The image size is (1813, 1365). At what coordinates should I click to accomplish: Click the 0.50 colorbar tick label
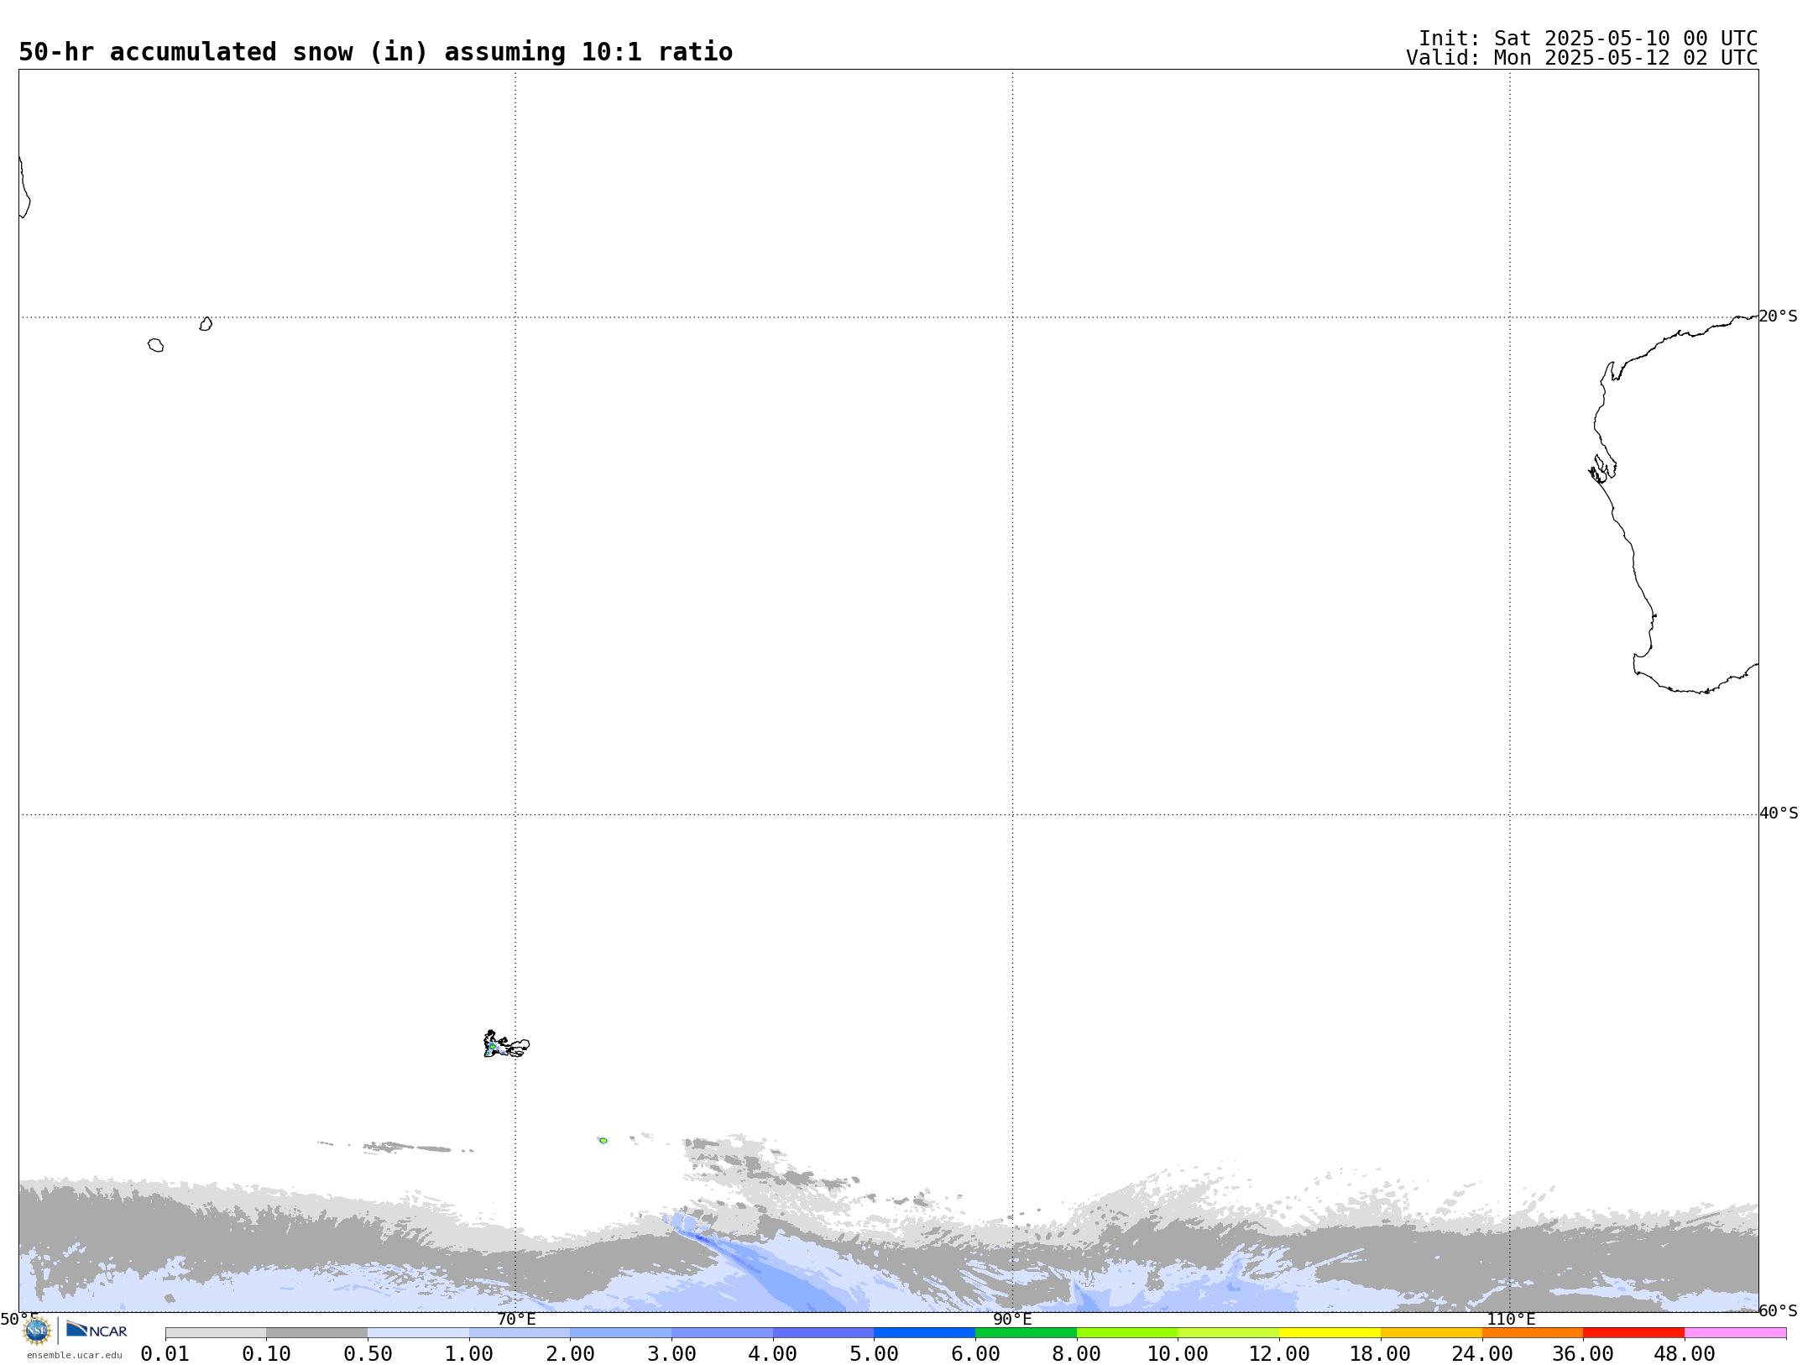[x=368, y=1354]
